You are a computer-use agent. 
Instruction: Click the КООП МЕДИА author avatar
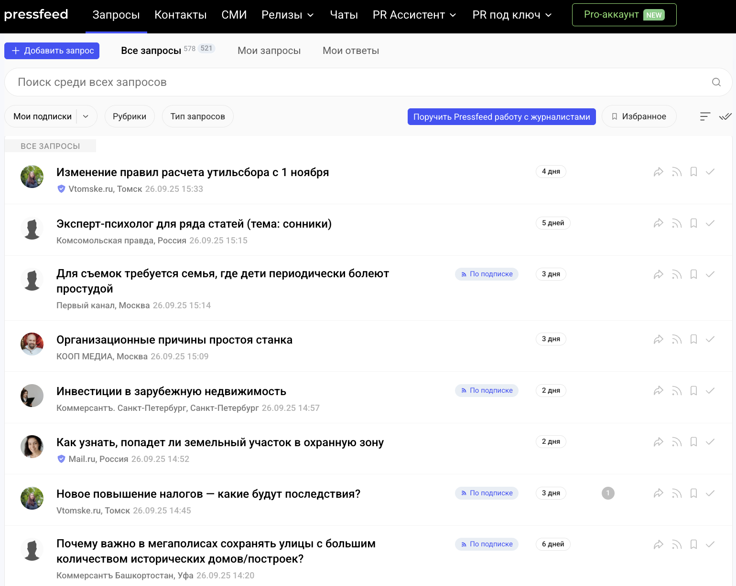(x=32, y=344)
